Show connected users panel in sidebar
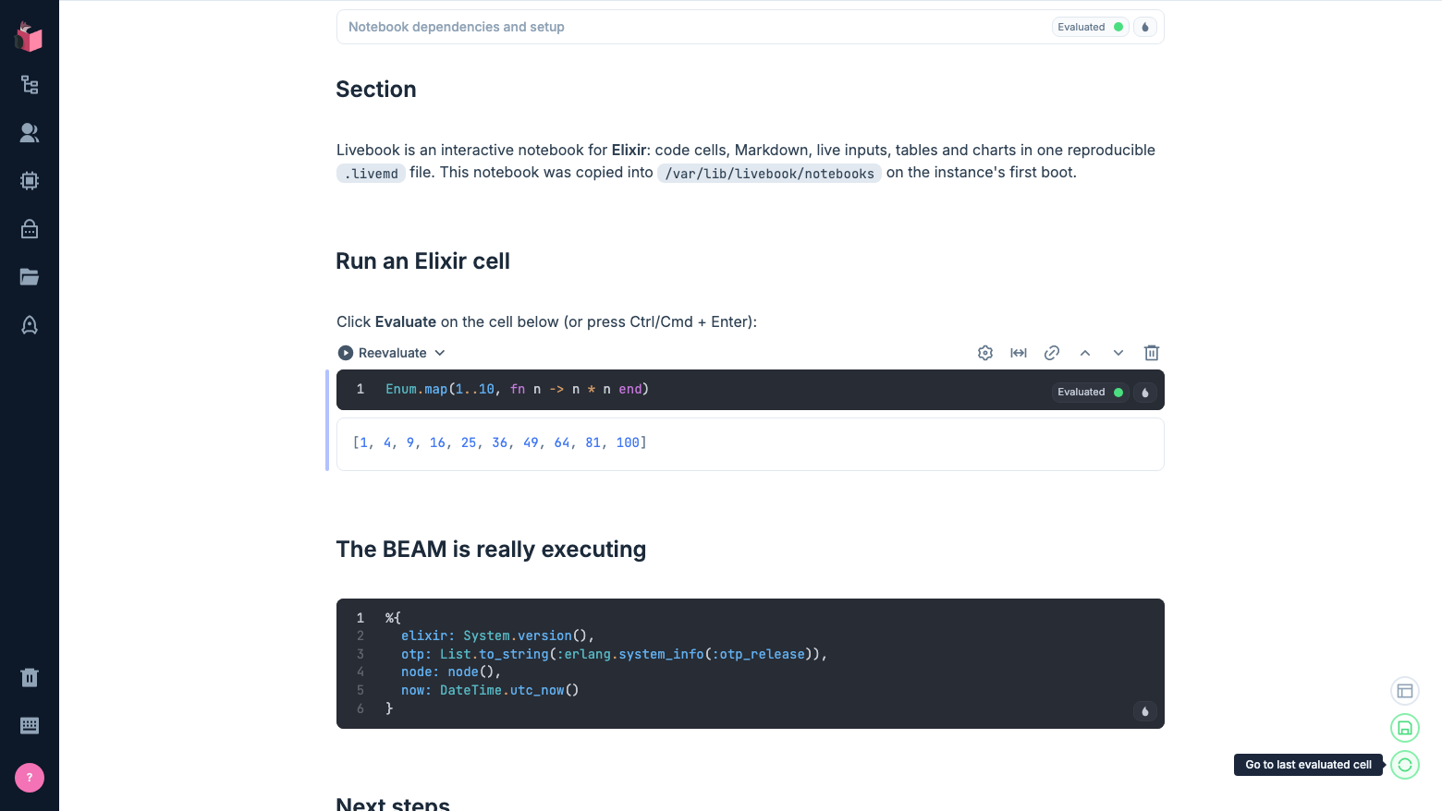This screenshot has width=1442, height=811. tap(30, 133)
